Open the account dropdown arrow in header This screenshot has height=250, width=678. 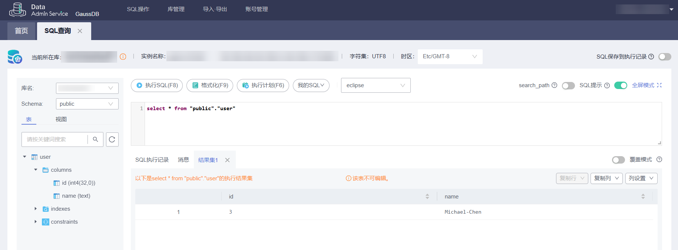(671, 10)
